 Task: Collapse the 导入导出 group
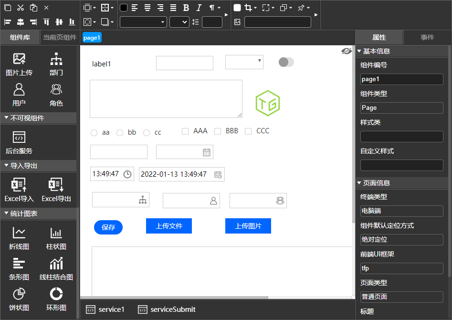coord(6,166)
